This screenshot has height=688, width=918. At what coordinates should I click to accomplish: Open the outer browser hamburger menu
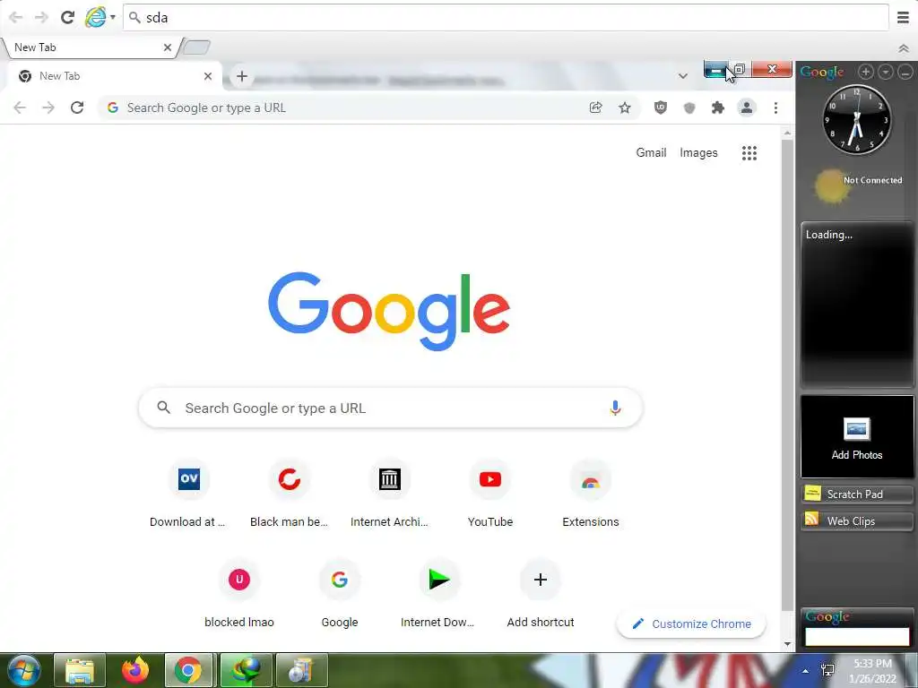[903, 18]
